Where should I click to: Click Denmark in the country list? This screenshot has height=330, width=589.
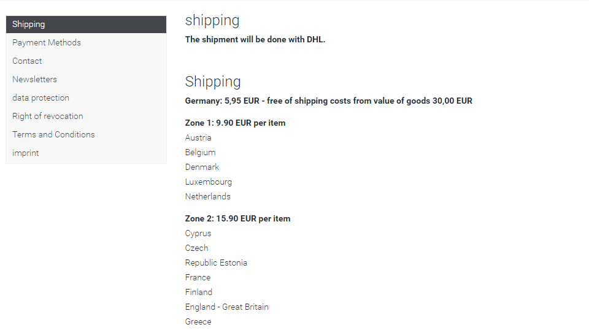pyautogui.click(x=202, y=167)
